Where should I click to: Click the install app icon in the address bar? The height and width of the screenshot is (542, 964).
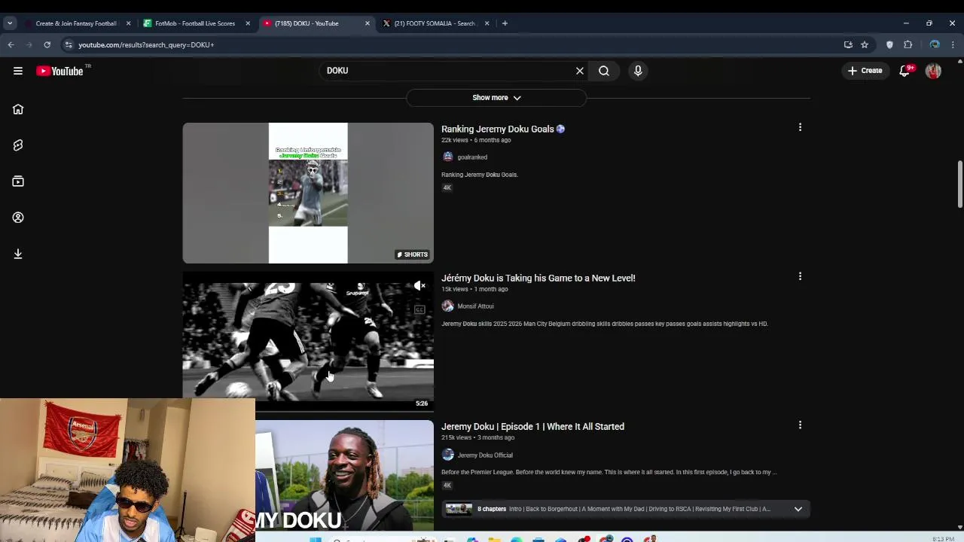pyautogui.click(x=848, y=44)
